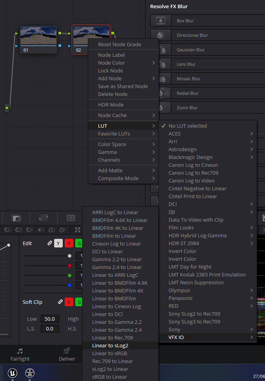The width and height of the screenshot is (265, 381).
Task: Switch to Hue vs Lum curve
Action: [30, 229]
